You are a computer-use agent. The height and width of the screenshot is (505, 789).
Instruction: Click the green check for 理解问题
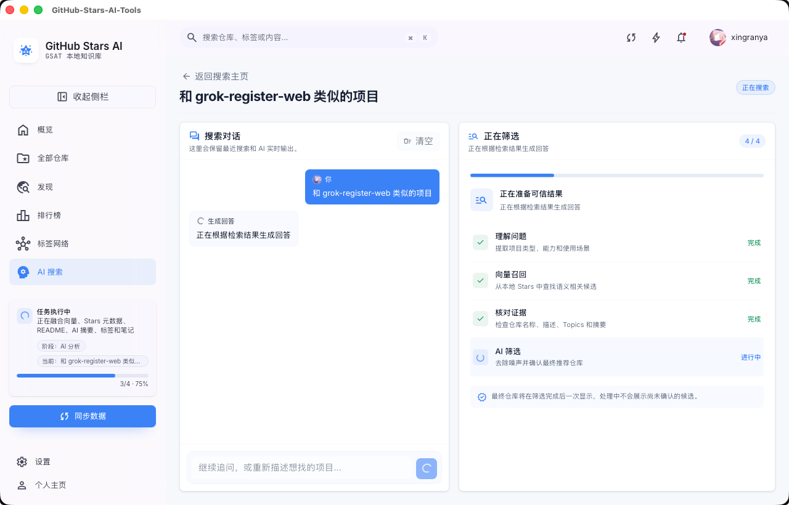coord(481,242)
